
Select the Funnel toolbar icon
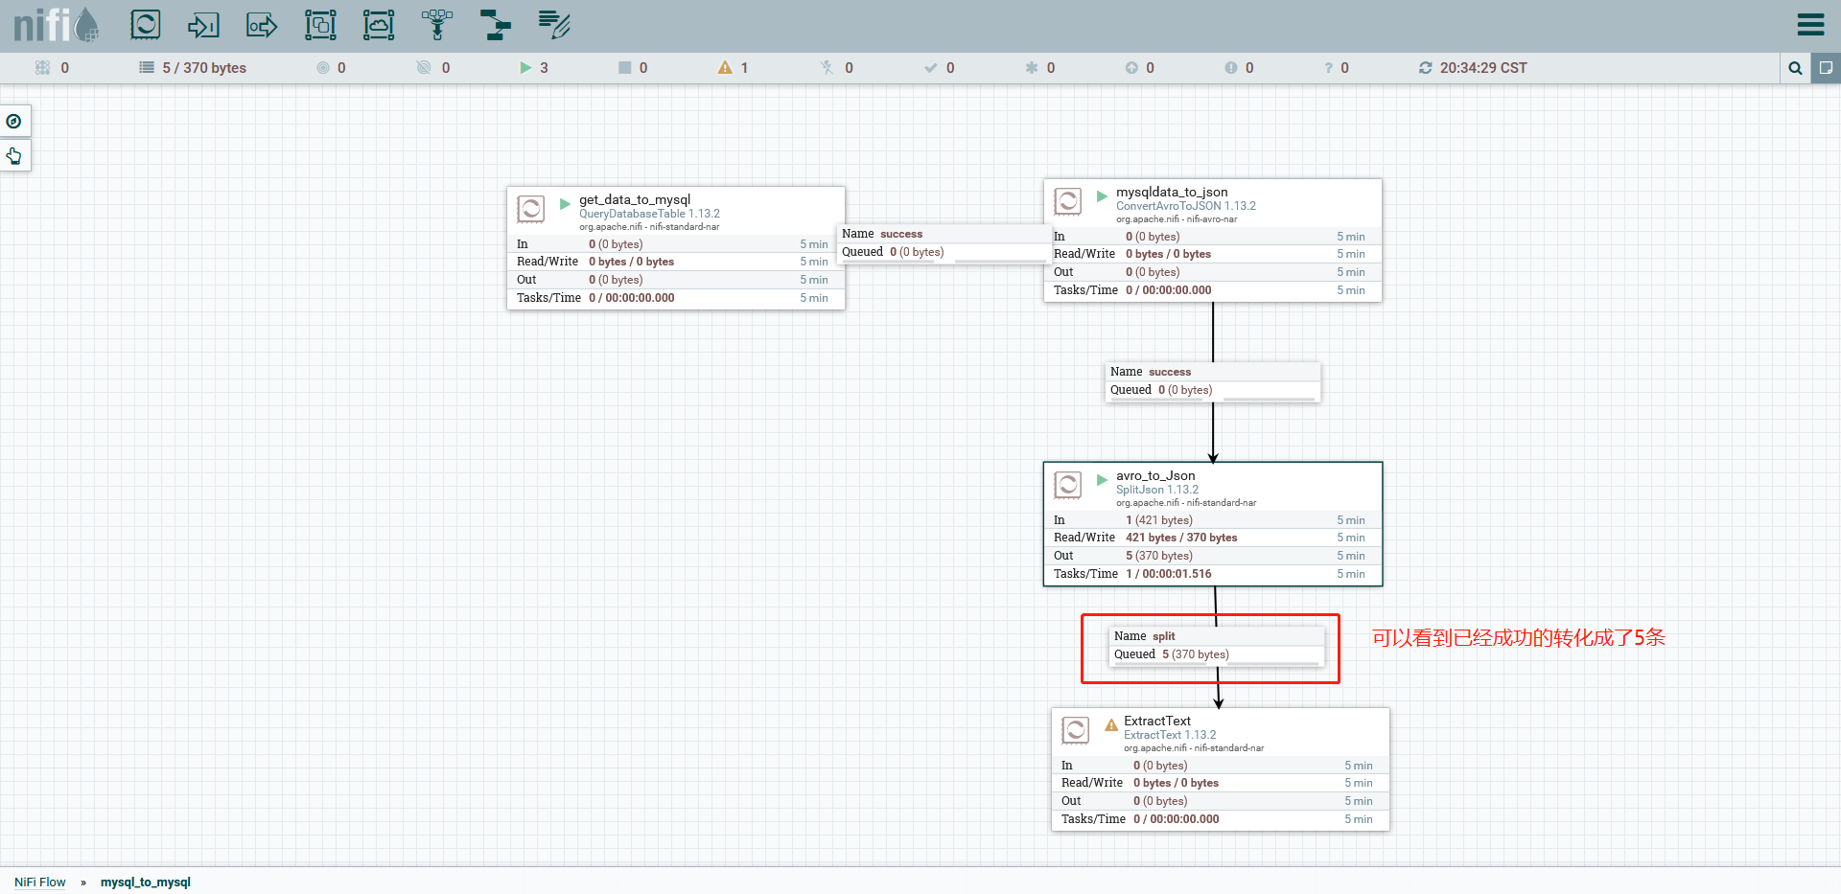click(437, 25)
